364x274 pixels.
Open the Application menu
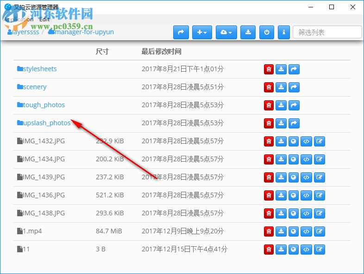pyautogui.click(x=19, y=19)
